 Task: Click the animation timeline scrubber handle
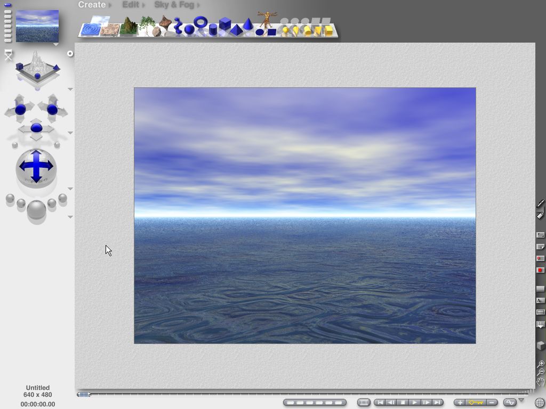[84, 395]
